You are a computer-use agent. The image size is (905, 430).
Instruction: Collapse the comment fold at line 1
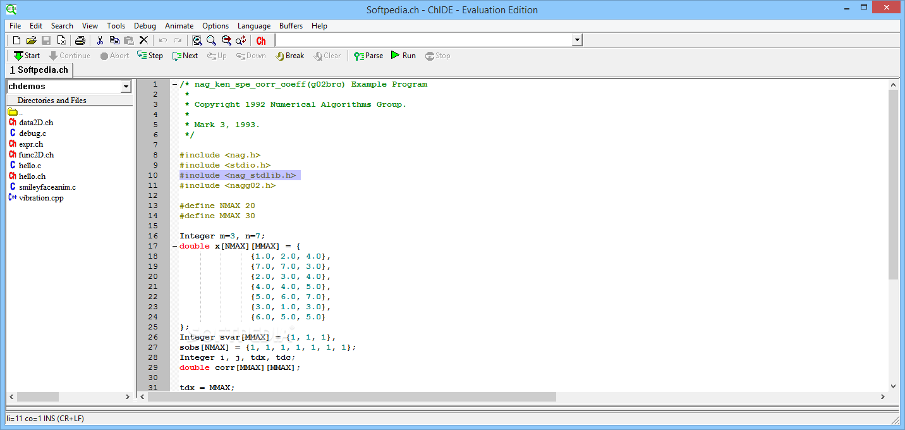pyautogui.click(x=174, y=84)
